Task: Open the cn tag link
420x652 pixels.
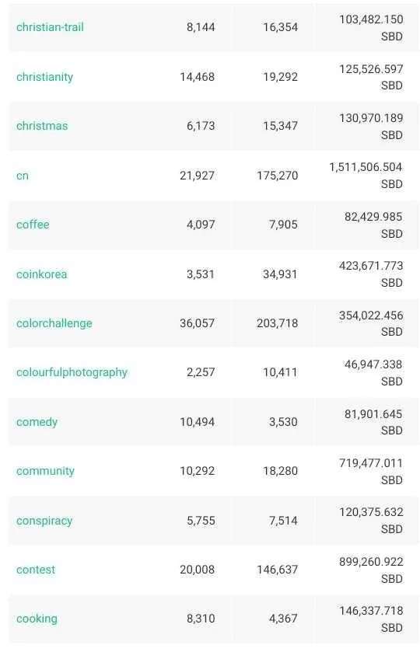Action: [23, 176]
